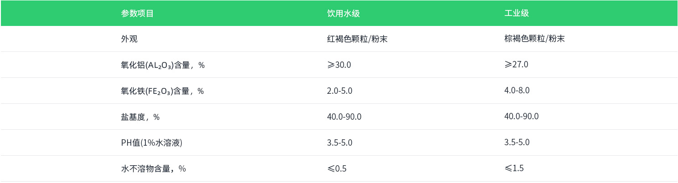Select 40.0-90.0 in the 饮用水级 column
This screenshot has width=678, height=183.
344,117
